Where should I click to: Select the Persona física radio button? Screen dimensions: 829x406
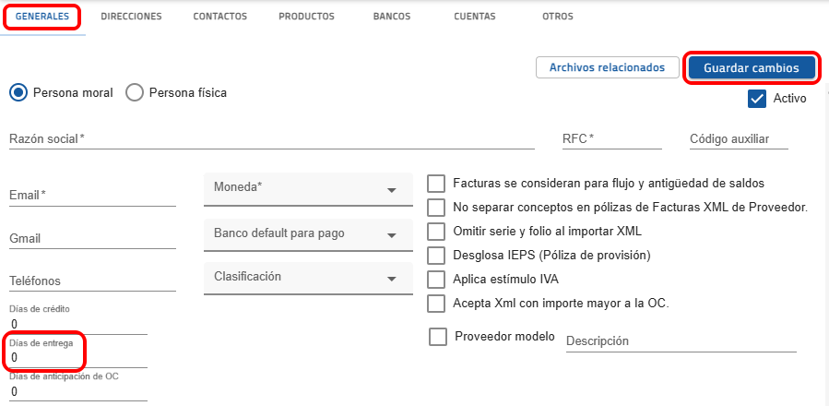tap(135, 92)
